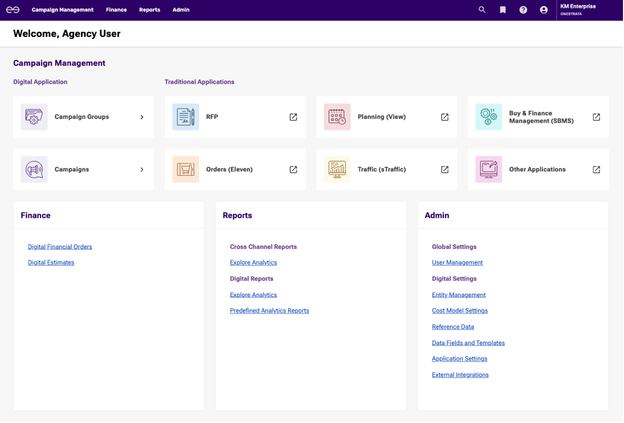Click the Traffic (sTraffic) monitor icon
The height and width of the screenshot is (423, 624).
[337, 169]
